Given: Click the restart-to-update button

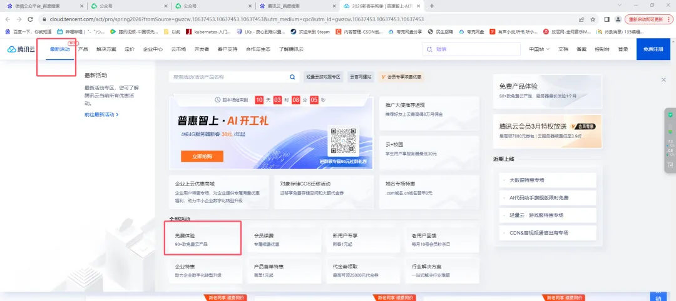Looking at the screenshot, I should pos(648,19).
